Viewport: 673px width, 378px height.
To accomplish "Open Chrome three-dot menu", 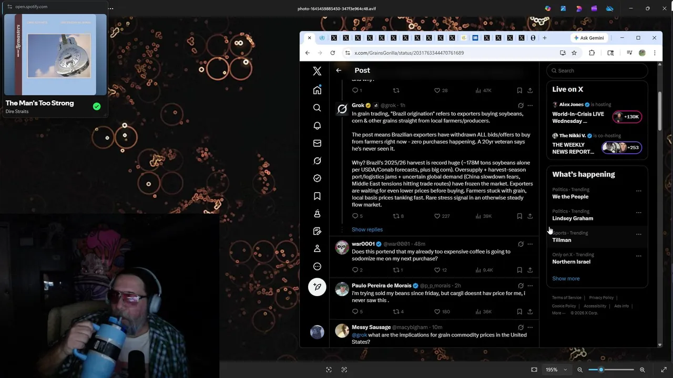I will pyautogui.click(x=655, y=52).
